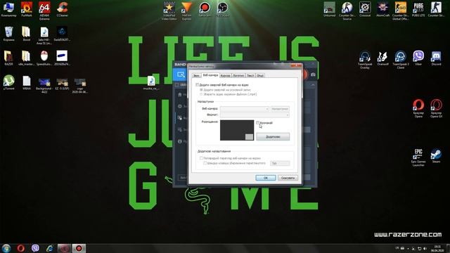The height and width of the screenshot is (253, 450).
Task: Select the Epic Games Launcher shortcut
Action: tap(418, 157)
